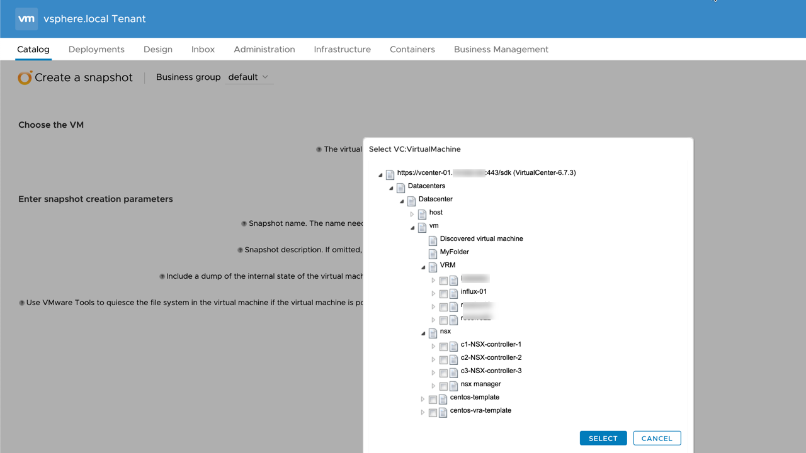Image resolution: width=806 pixels, height=453 pixels.
Task: Open the Business Management tab
Action: pyautogui.click(x=501, y=49)
